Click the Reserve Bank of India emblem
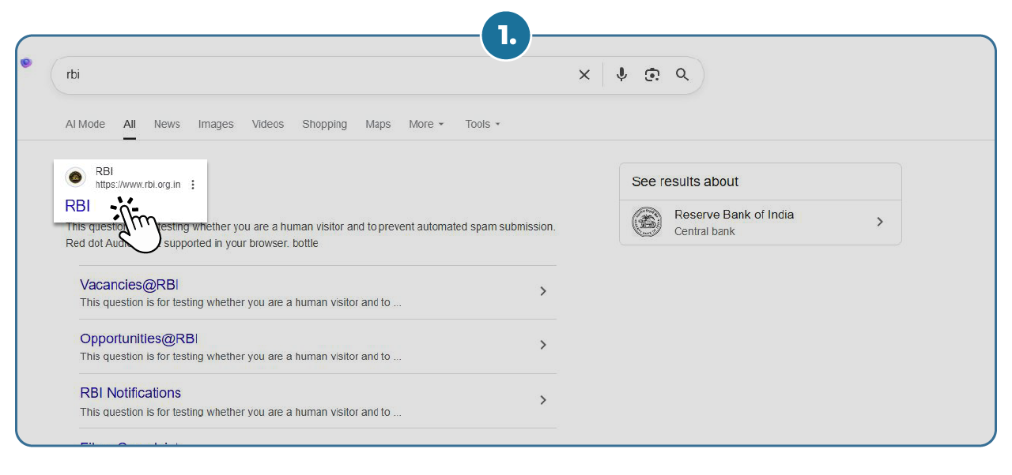 [x=647, y=223]
